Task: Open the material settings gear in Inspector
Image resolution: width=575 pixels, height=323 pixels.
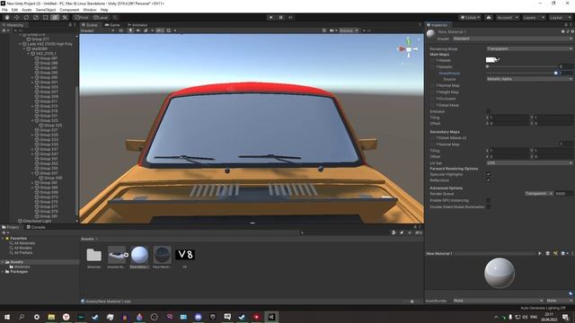Action: point(572,31)
